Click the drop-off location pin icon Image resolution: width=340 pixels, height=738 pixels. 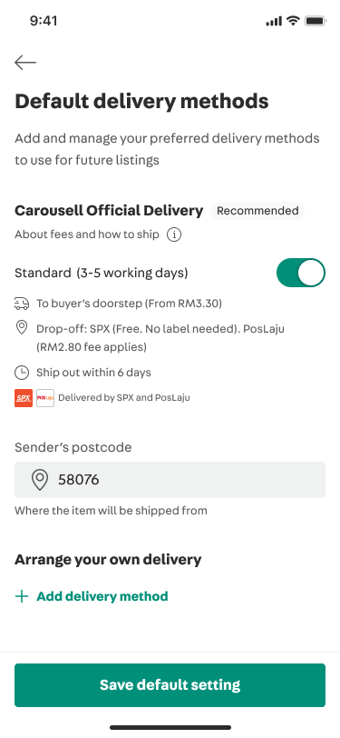(22, 327)
